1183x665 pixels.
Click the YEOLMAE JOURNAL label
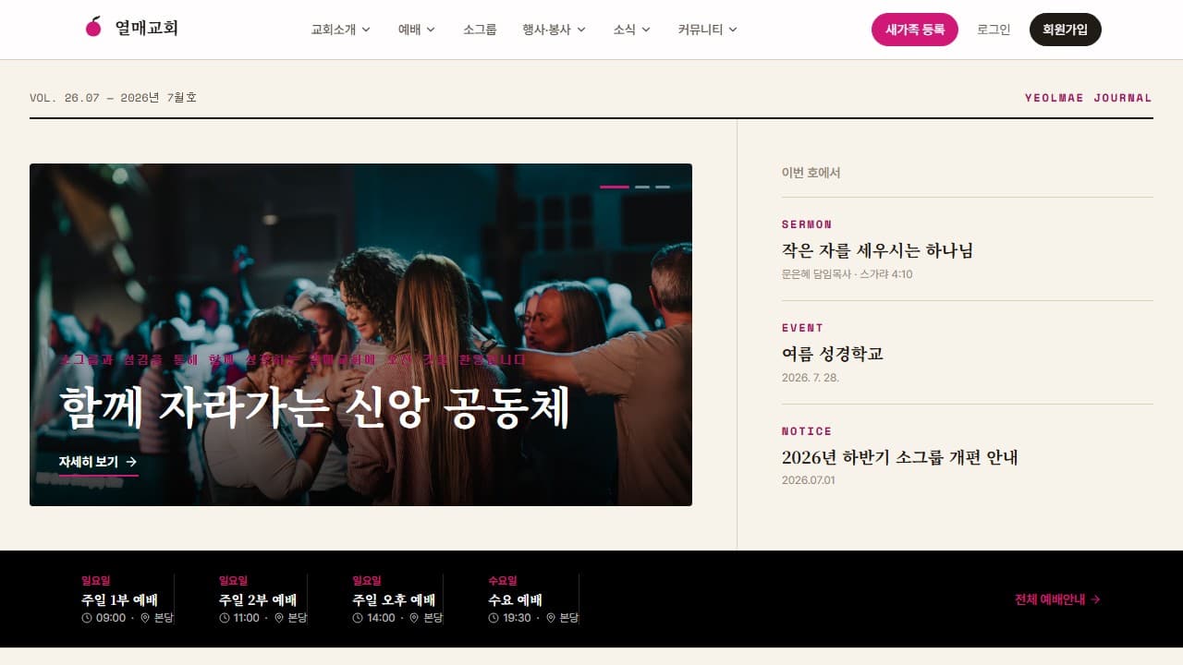pos(1089,98)
